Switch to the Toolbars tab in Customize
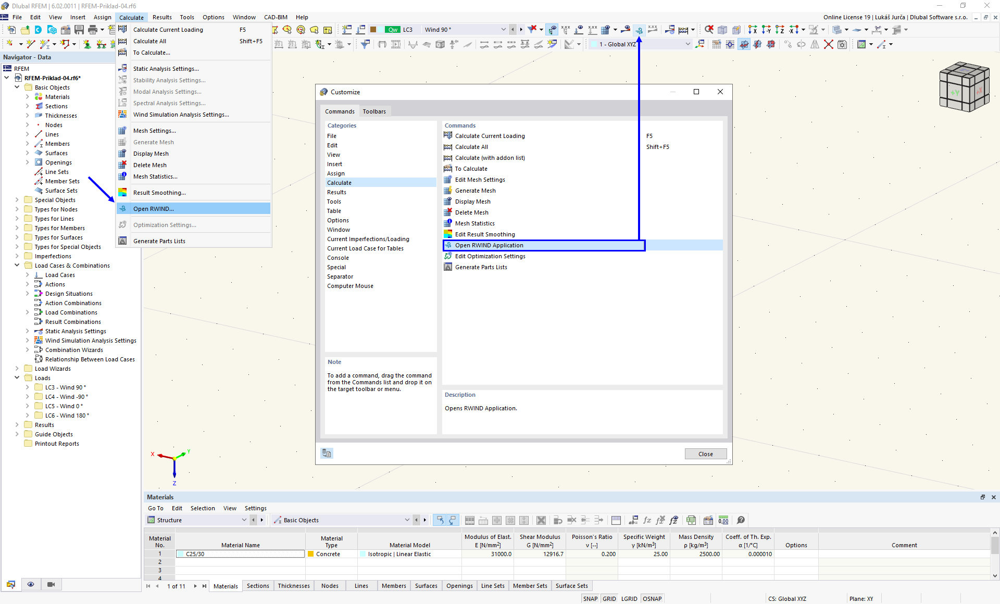The width and height of the screenshot is (1000, 604). 374,111
